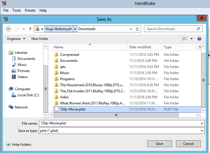This screenshot has width=210, height=153.
Task: Create a New folder
Action: [x=40, y=39]
